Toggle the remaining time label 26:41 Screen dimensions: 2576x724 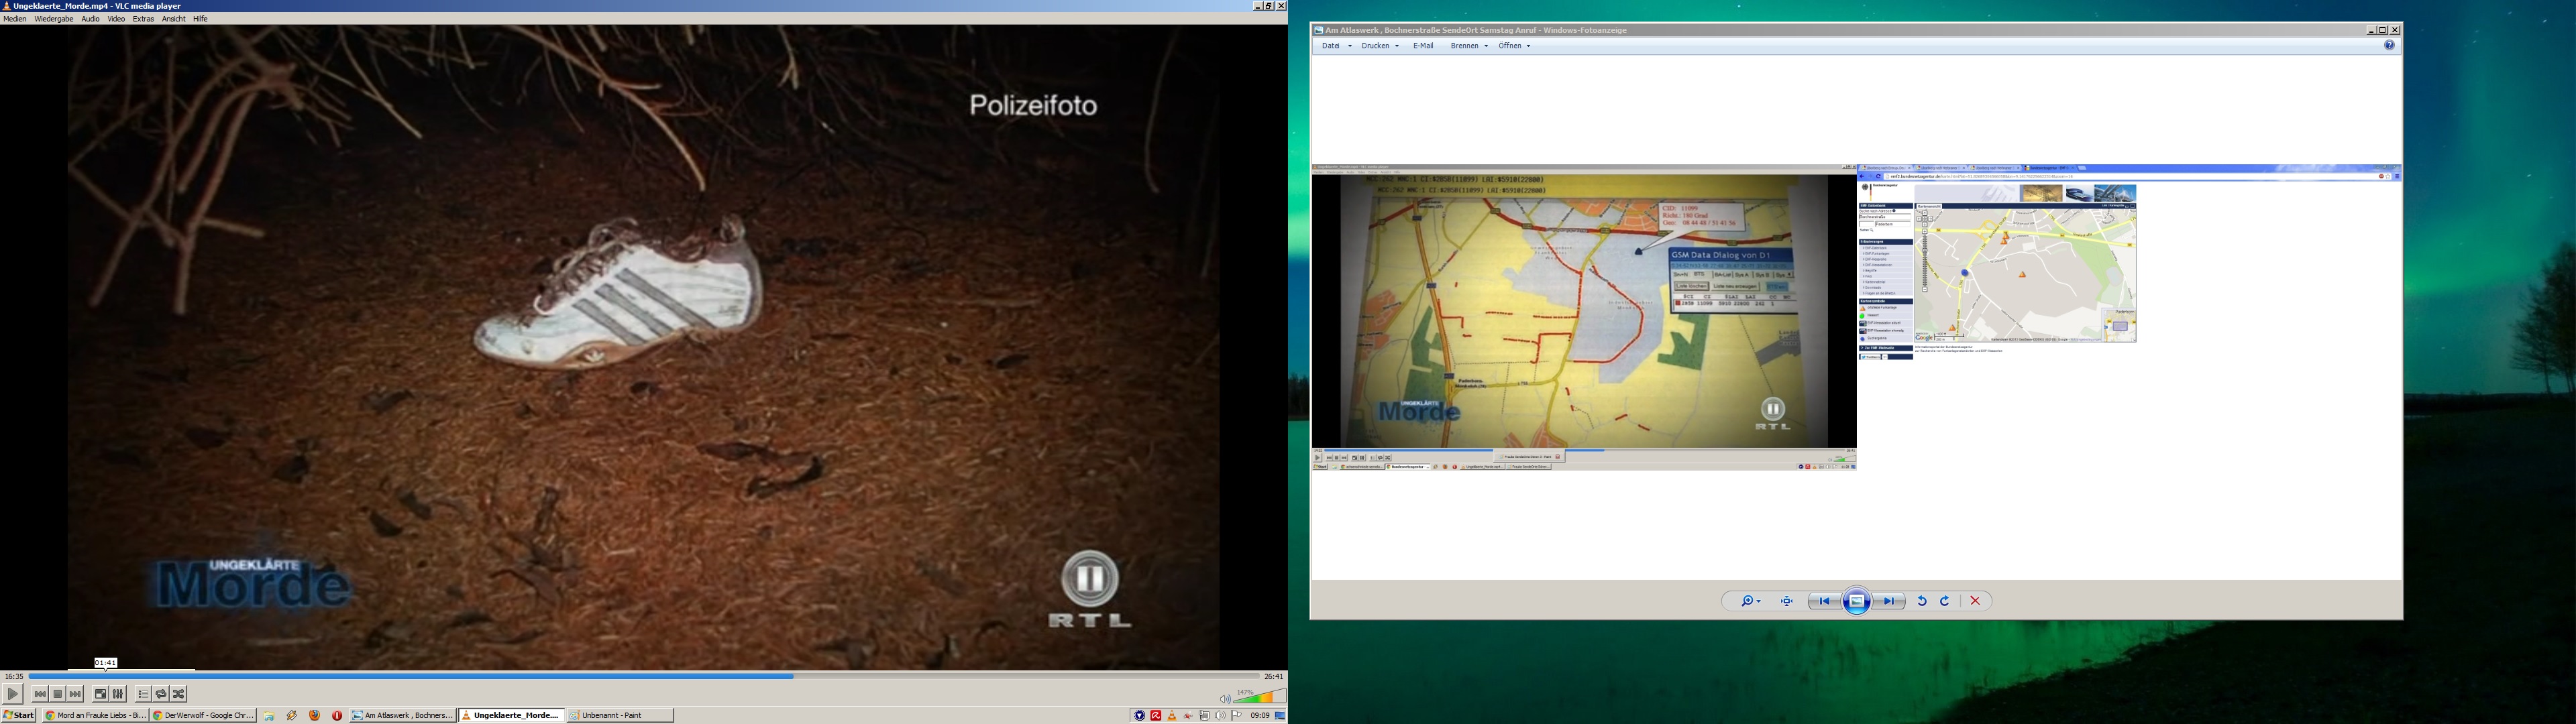1273,677
